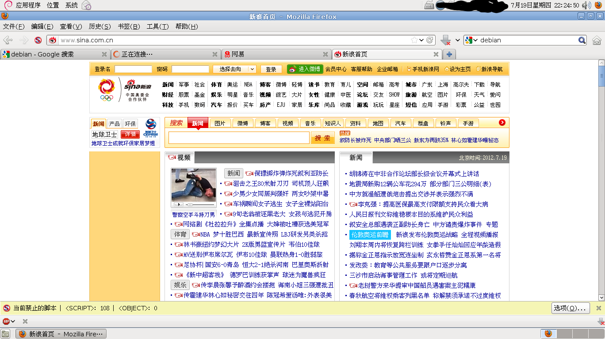Click the volume speaker in top panel
Image resolution: width=605 pixels, height=339 pixels.
pyautogui.click(x=586, y=5)
